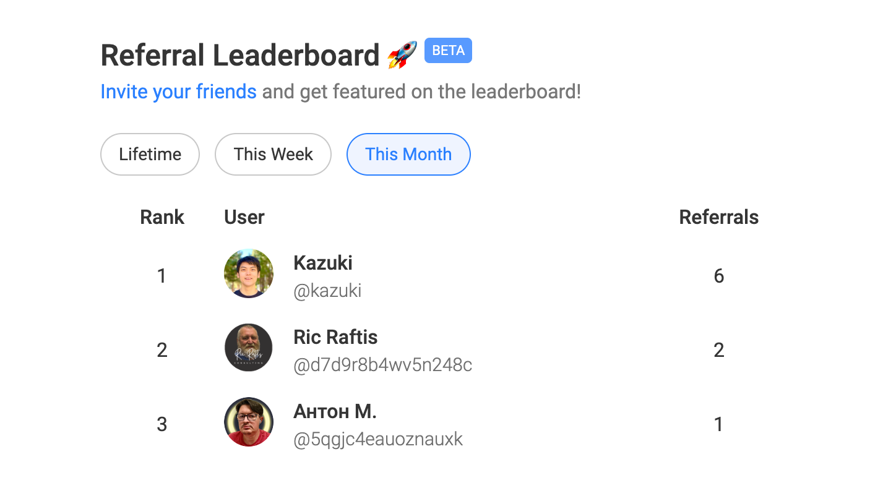Open Kazuki's profile avatar

point(249,273)
